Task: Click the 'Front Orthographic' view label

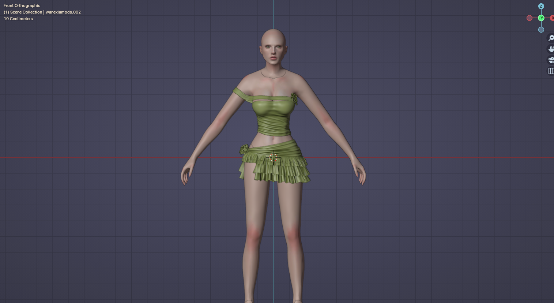Action: point(22,5)
